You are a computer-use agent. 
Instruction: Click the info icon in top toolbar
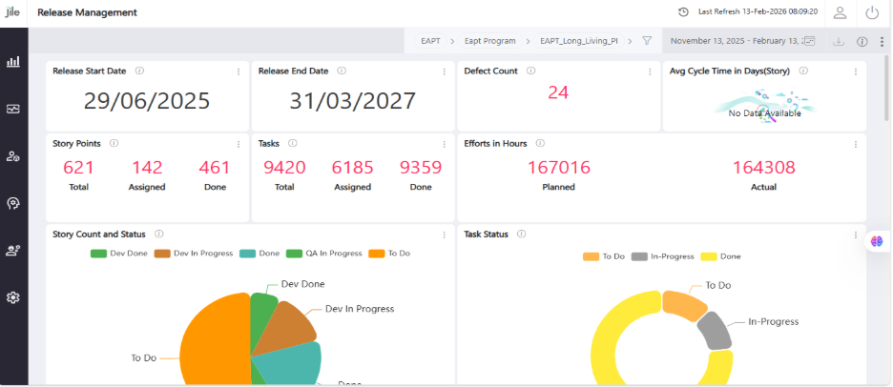click(862, 41)
